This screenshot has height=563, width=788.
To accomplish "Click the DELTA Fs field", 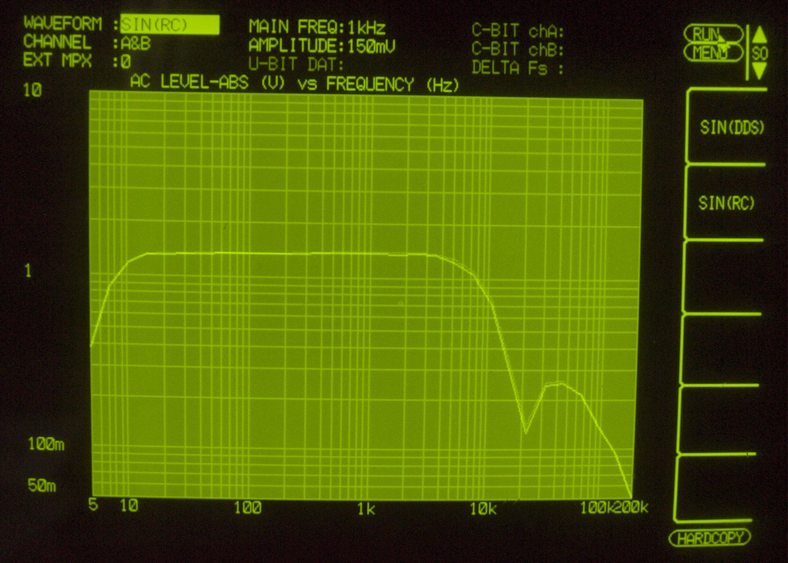I will (517, 68).
